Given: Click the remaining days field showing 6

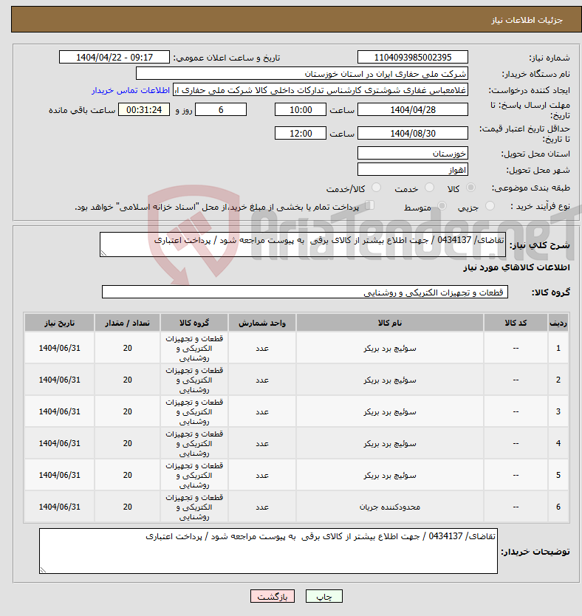Looking at the screenshot, I should (221, 110).
